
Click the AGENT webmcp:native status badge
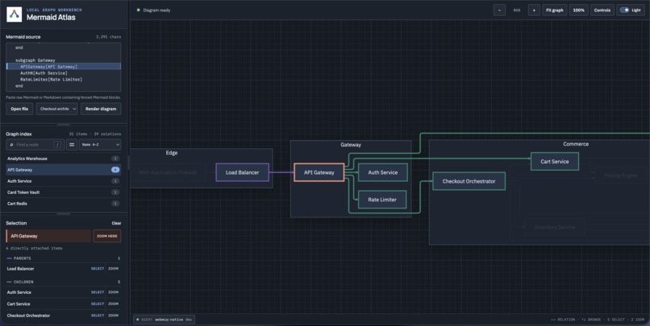(x=165, y=320)
